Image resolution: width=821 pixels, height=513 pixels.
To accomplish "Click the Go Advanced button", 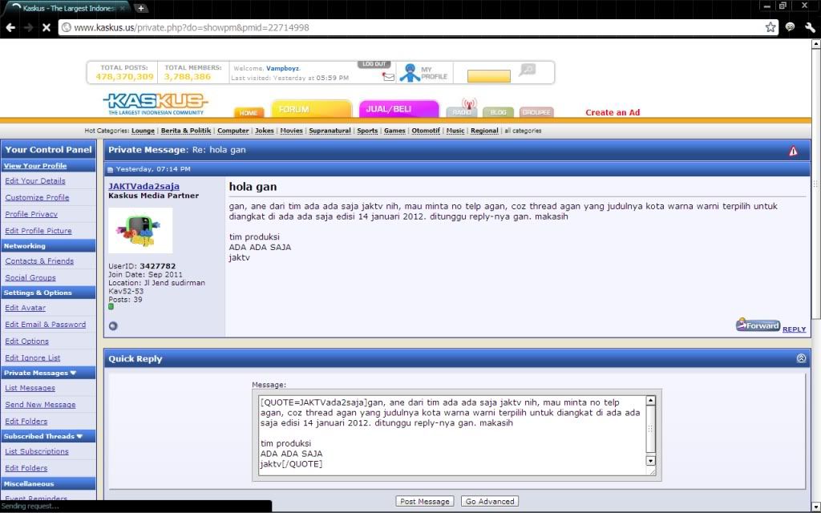I will click(x=490, y=502).
